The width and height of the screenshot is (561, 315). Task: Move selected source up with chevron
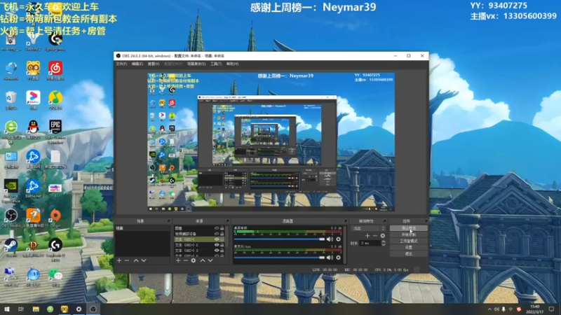coord(203,260)
